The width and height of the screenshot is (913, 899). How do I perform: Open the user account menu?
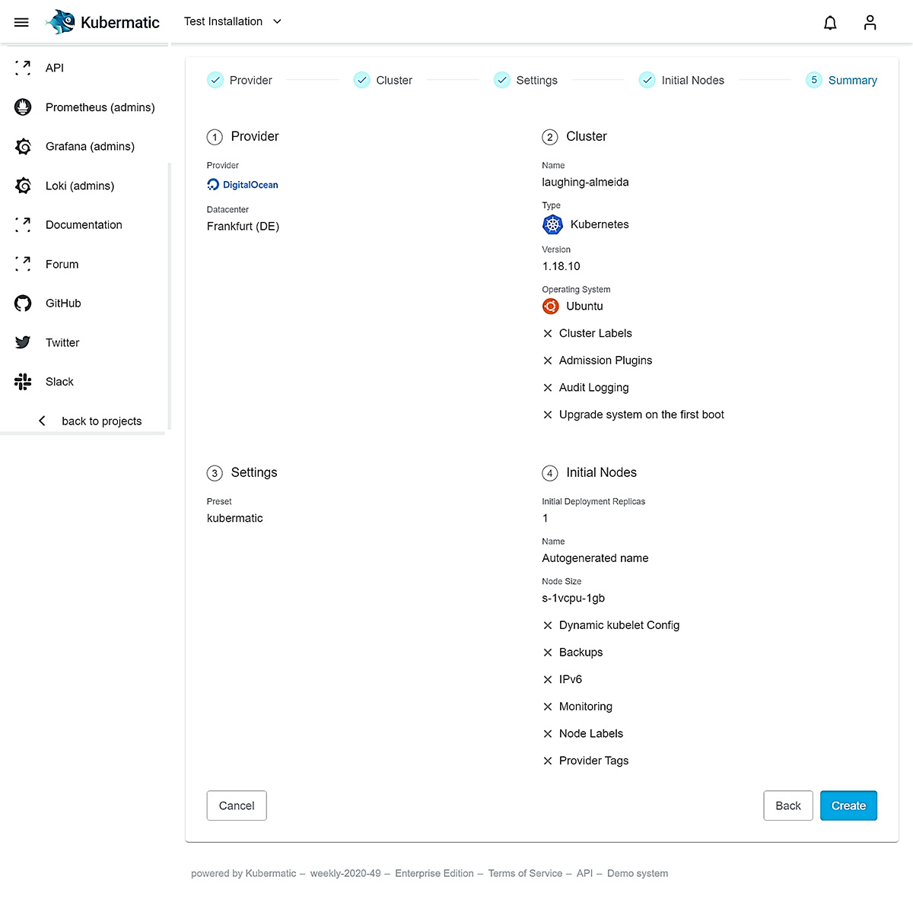click(x=870, y=22)
